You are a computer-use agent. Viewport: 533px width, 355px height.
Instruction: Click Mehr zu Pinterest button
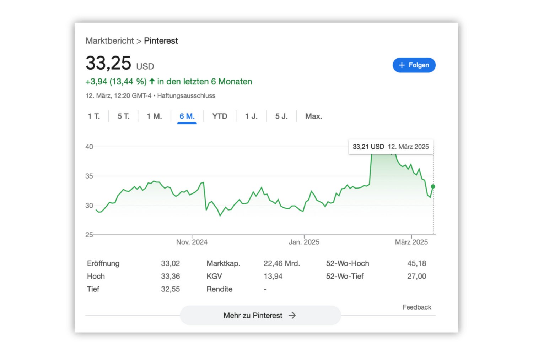pyautogui.click(x=260, y=315)
